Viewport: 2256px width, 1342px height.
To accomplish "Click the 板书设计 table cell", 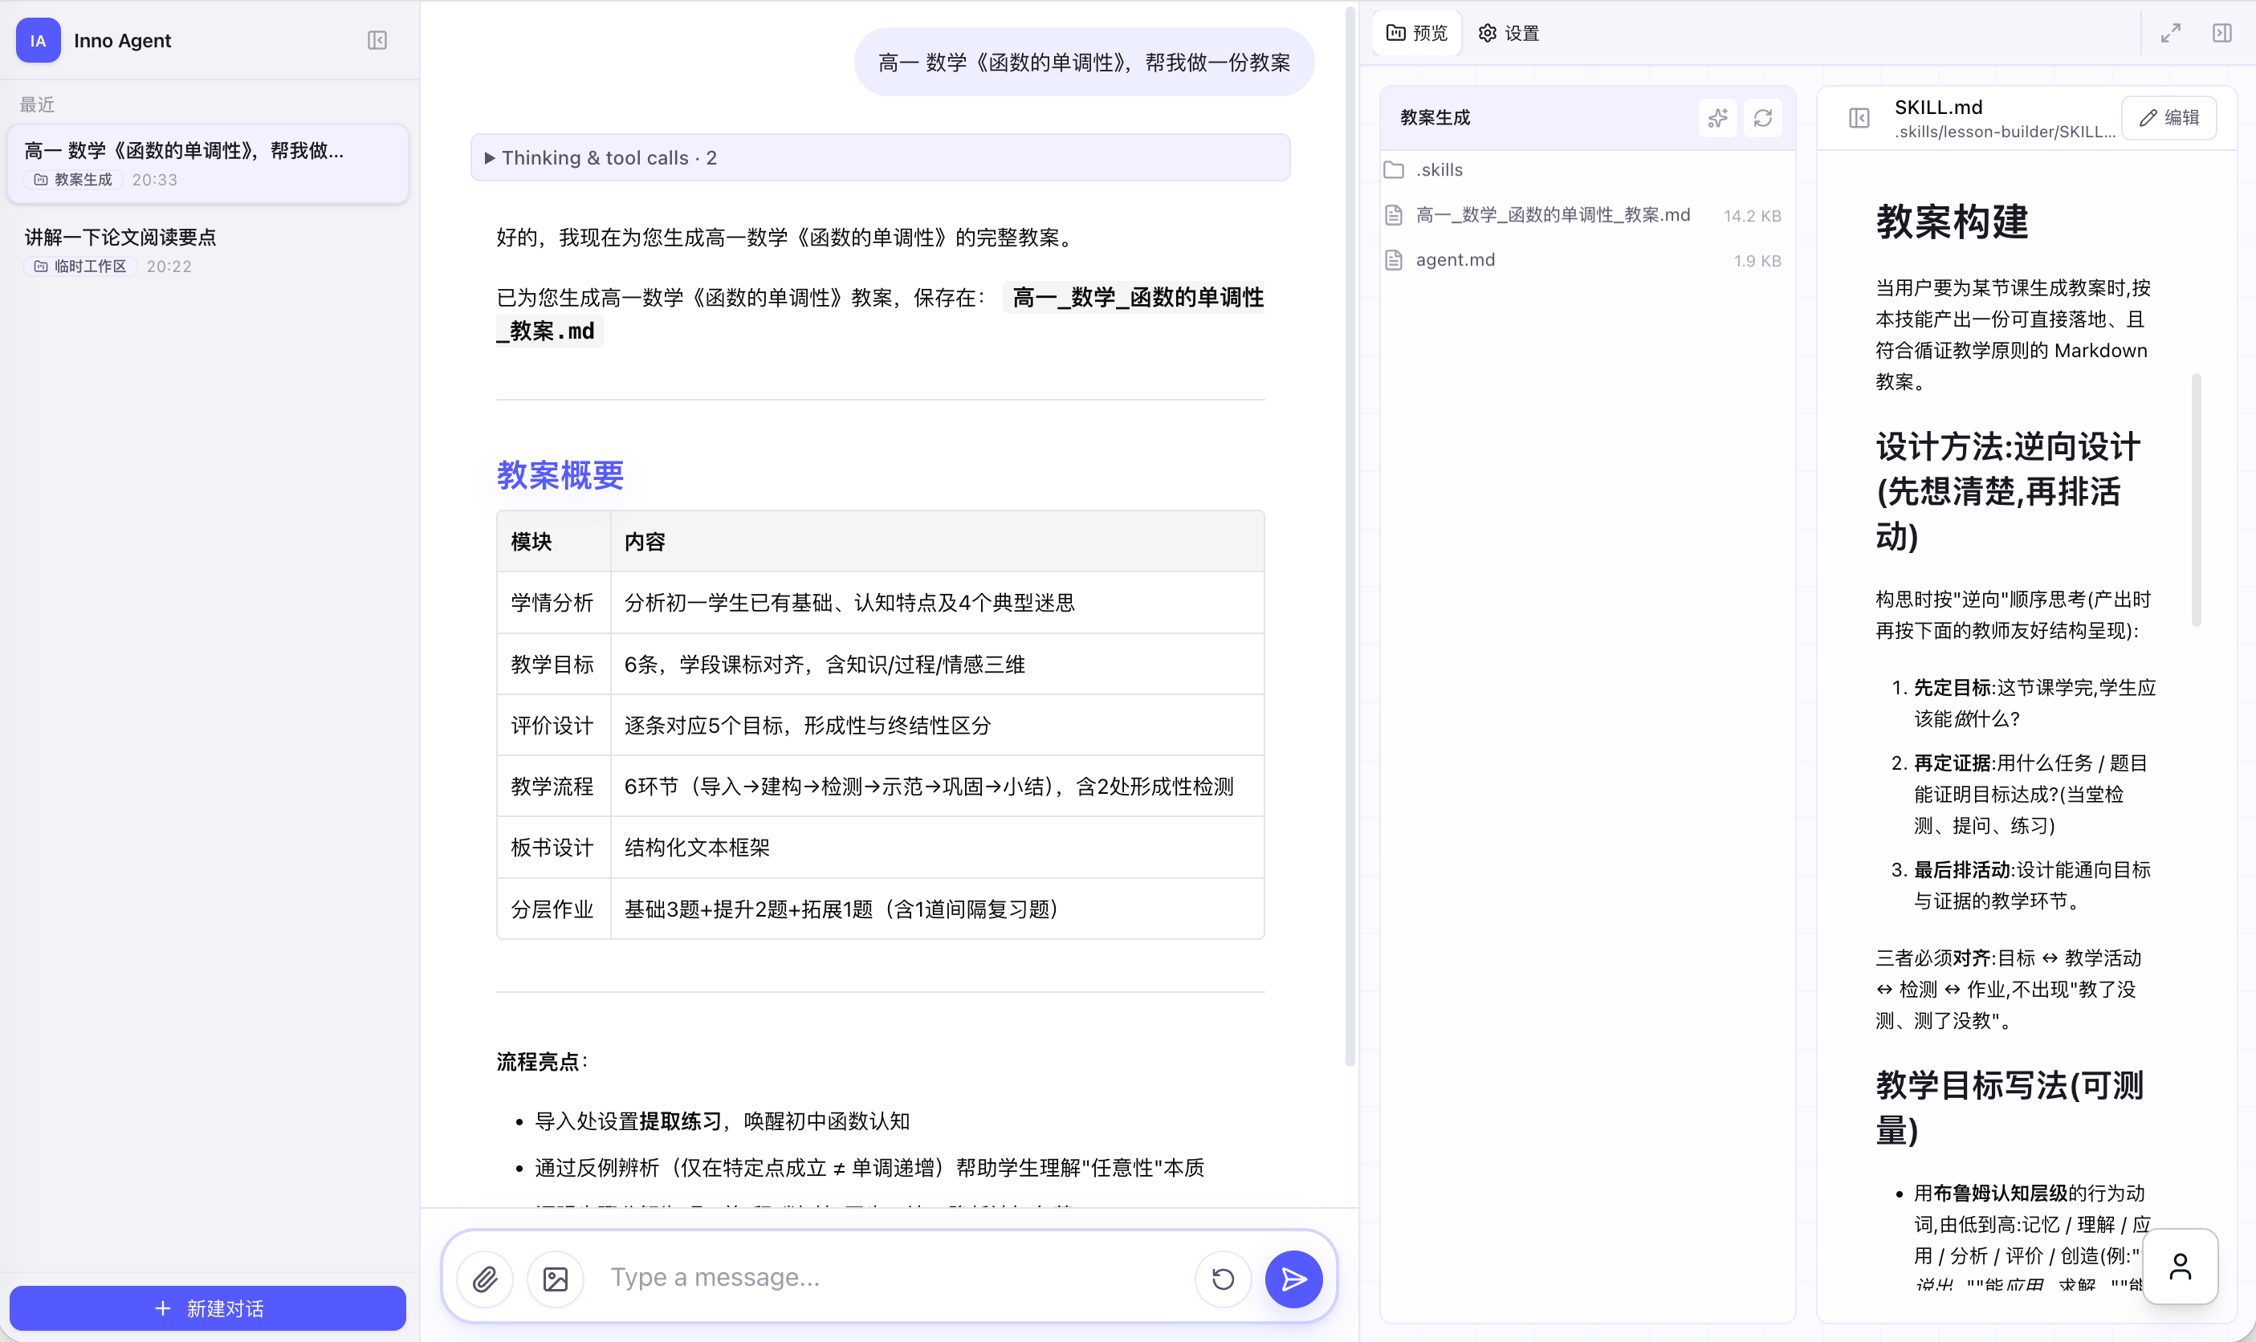I will pyautogui.click(x=552, y=848).
